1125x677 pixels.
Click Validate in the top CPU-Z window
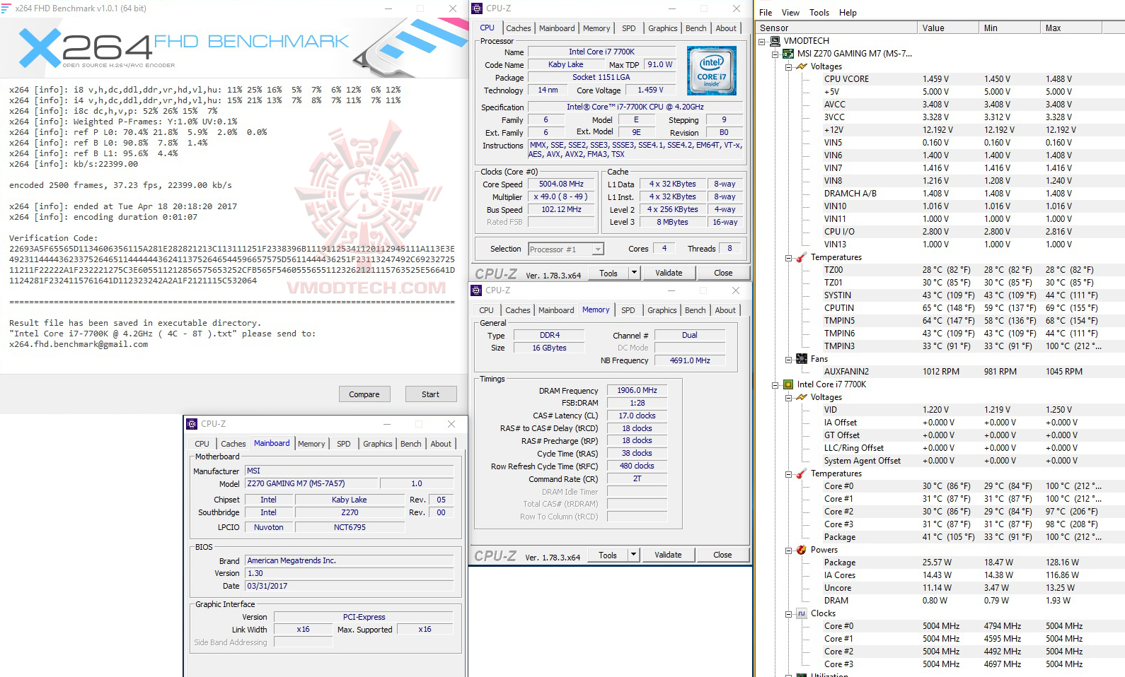669,273
